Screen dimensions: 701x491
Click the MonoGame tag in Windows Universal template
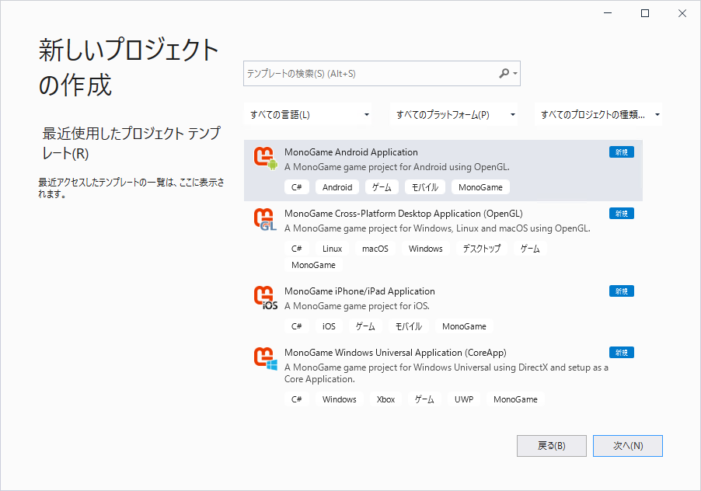pos(515,399)
